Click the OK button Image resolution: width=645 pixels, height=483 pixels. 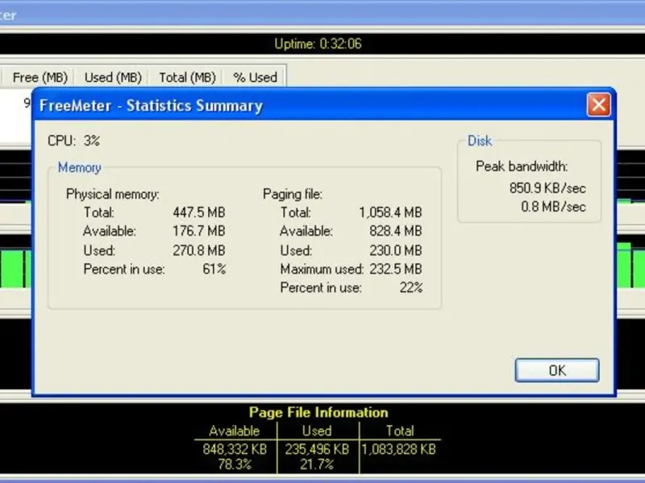tap(557, 370)
